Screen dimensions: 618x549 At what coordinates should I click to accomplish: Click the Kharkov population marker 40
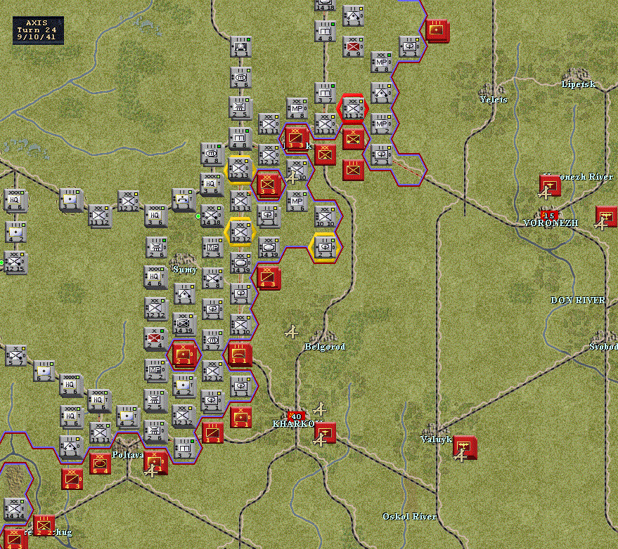click(297, 416)
